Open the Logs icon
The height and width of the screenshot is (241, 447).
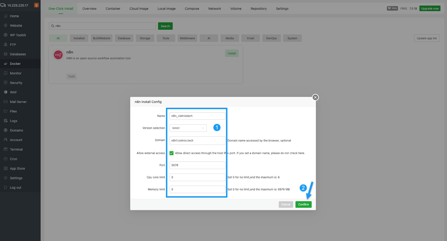[6, 121]
